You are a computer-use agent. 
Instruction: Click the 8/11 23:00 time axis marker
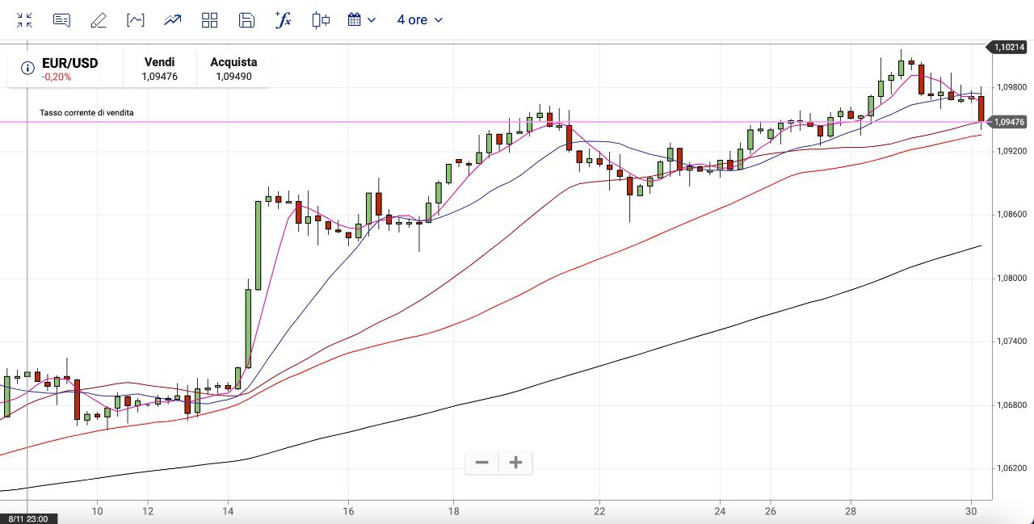[x=28, y=518]
